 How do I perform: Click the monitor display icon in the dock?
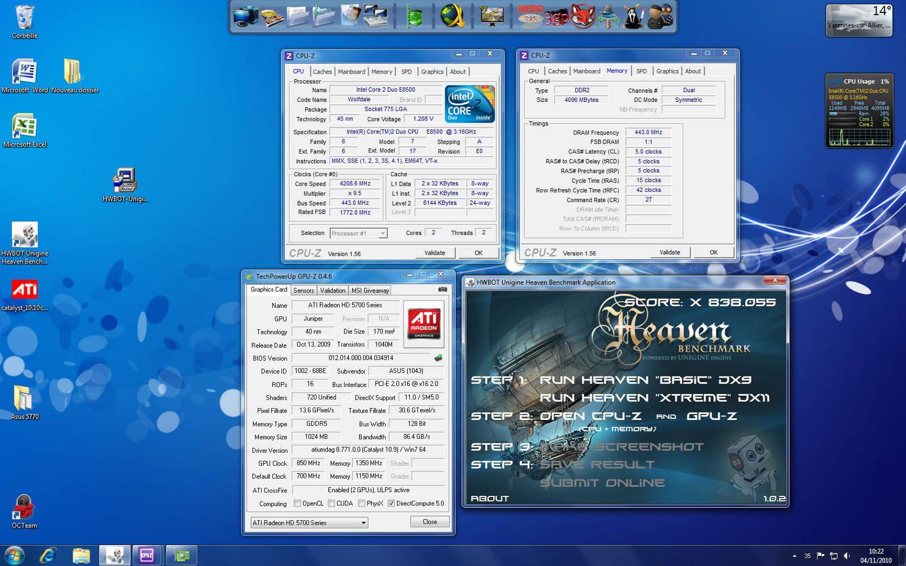pyautogui.click(x=492, y=16)
